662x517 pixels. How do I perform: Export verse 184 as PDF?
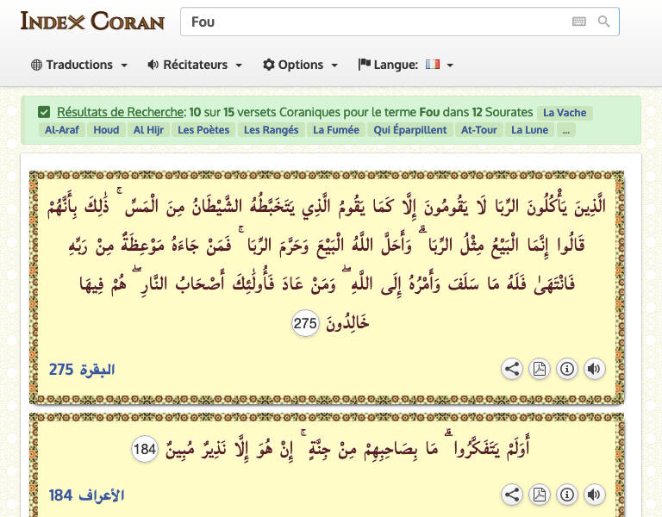539,495
